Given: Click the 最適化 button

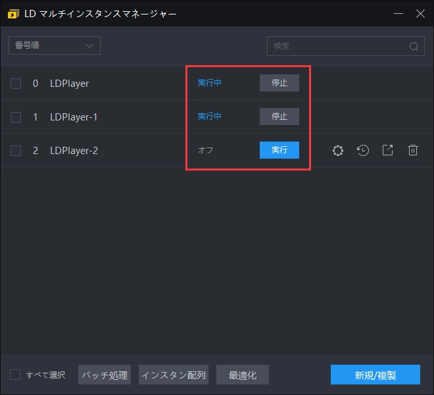Looking at the screenshot, I should click(243, 375).
